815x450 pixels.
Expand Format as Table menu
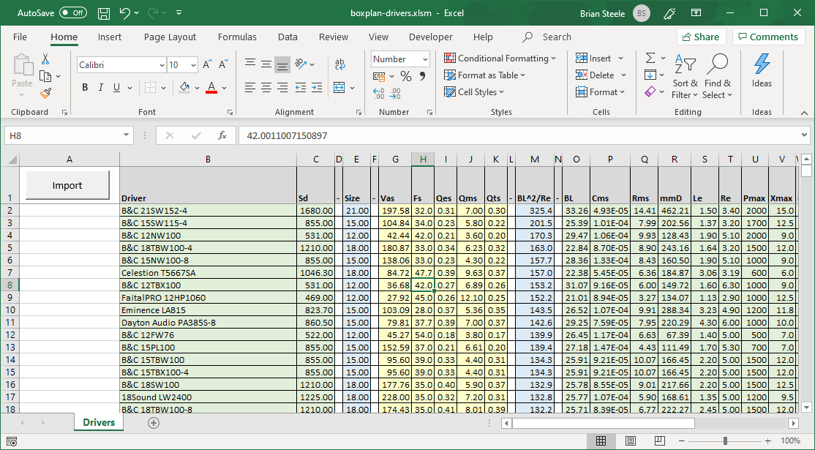pos(484,75)
